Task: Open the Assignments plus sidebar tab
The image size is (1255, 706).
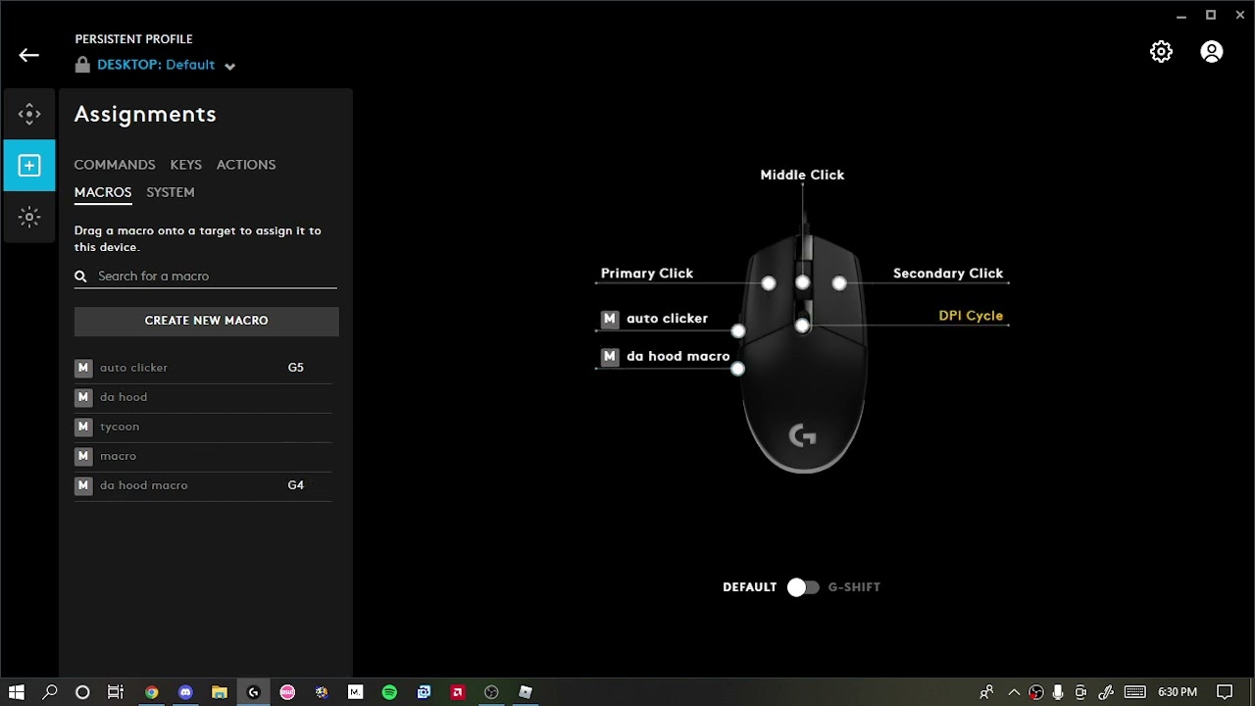Action: (29, 165)
